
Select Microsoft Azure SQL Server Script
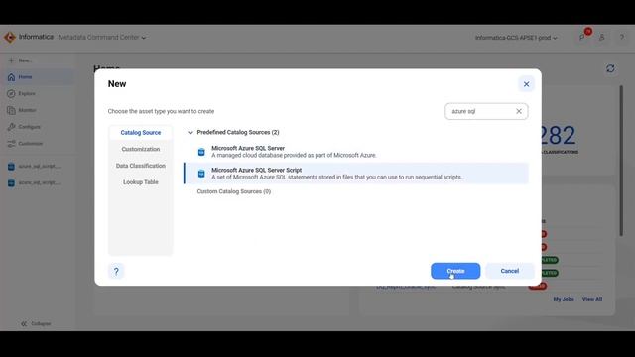tap(356, 174)
